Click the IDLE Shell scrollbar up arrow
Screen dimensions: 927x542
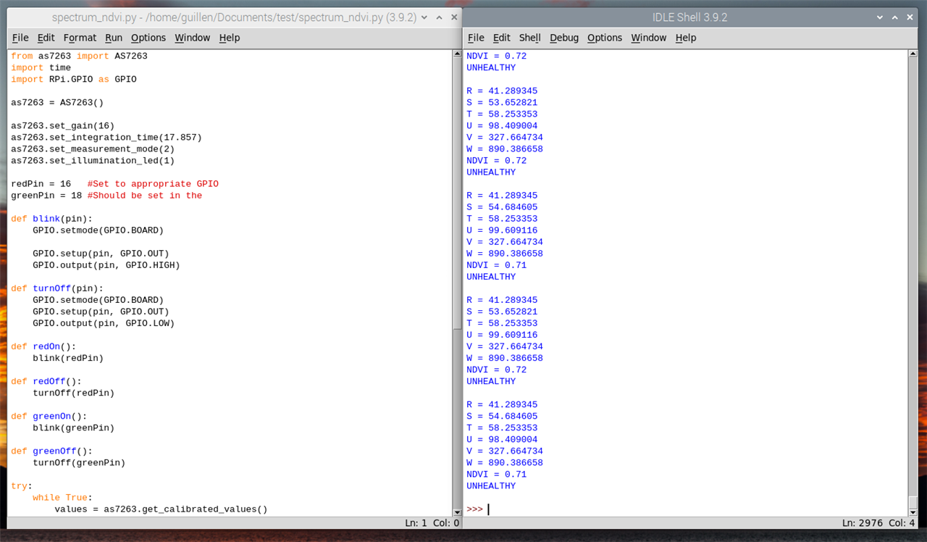(x=913, y=54)
